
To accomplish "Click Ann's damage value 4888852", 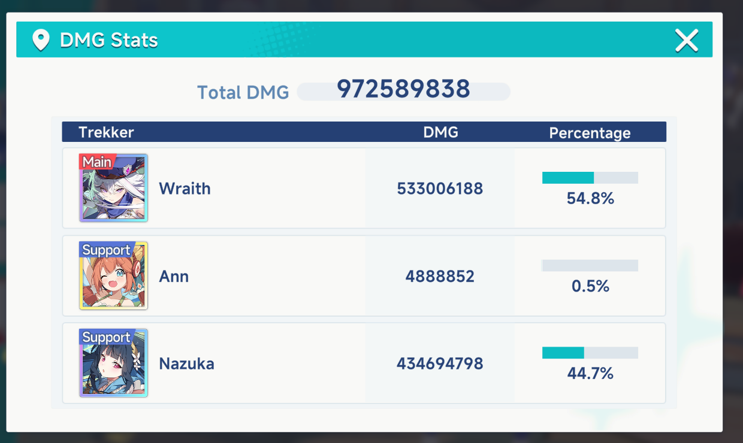I will tap(440, 276).
